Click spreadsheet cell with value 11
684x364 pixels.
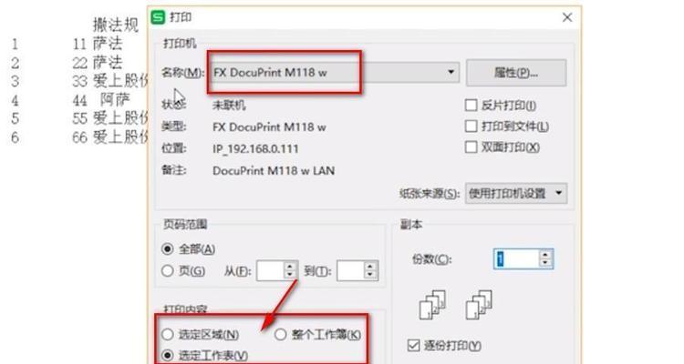(x=79, y=44)
